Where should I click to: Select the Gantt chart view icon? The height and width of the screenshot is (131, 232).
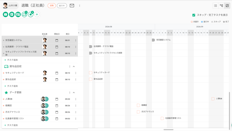(227, 6)
